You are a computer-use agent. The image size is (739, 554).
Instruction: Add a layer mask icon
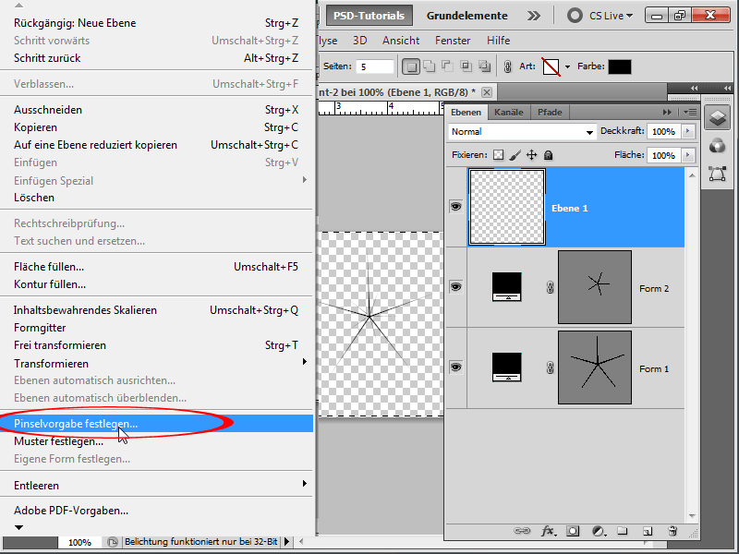(573, 531)
